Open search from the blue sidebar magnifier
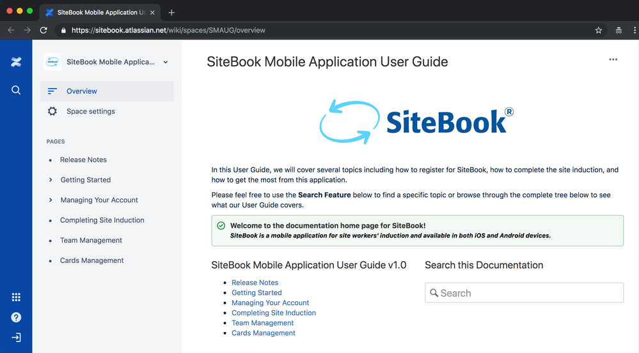This screenshot has height=353, width=639. (x=16, y=90)
